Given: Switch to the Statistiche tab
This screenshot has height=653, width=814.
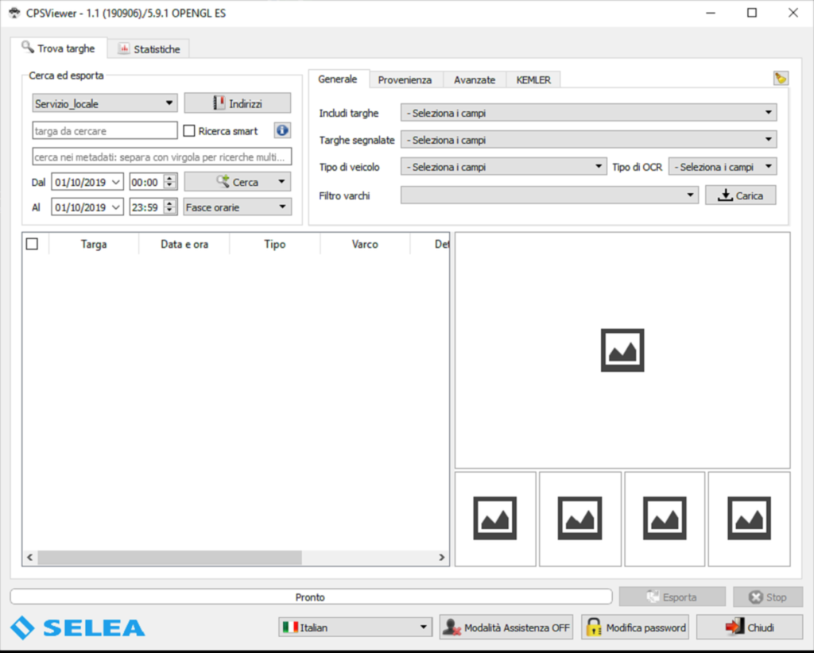Looking at the screenshot, I should pyautogui.click(x=149, y=49).
